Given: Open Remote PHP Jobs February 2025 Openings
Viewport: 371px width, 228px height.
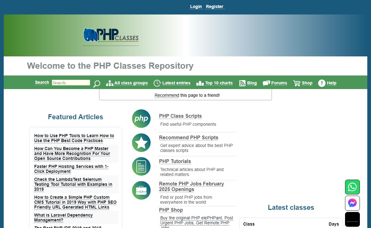Looking at the screenshot, I should 191,186.
